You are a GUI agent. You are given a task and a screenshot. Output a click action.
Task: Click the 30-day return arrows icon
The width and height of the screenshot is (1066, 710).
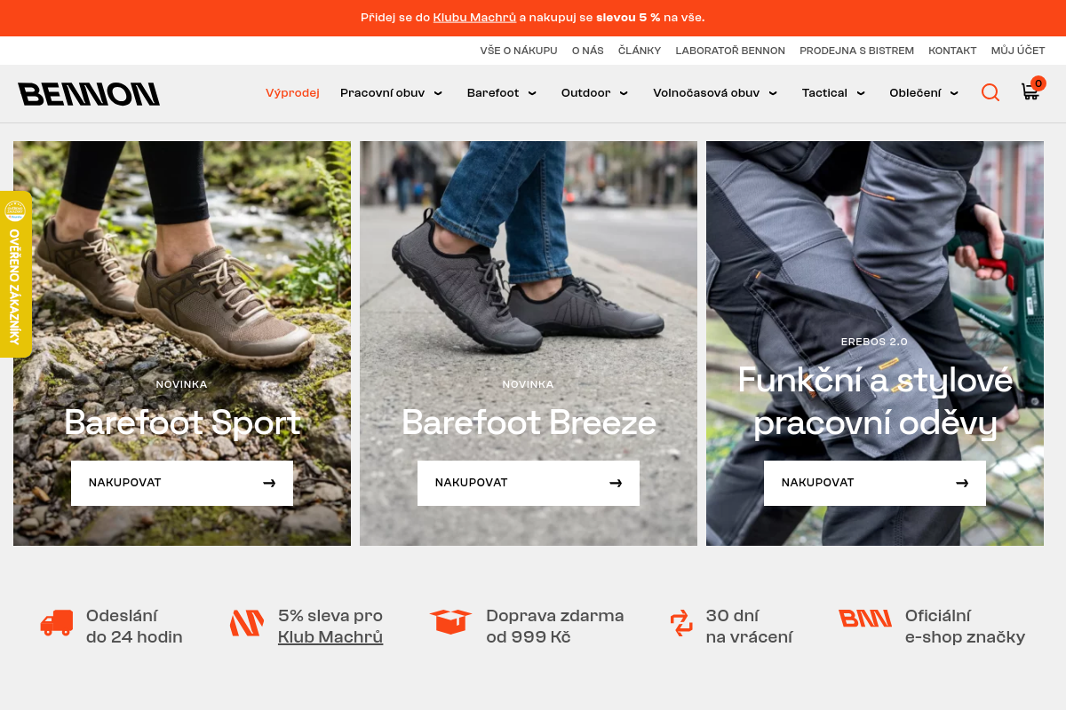(680, 624)
